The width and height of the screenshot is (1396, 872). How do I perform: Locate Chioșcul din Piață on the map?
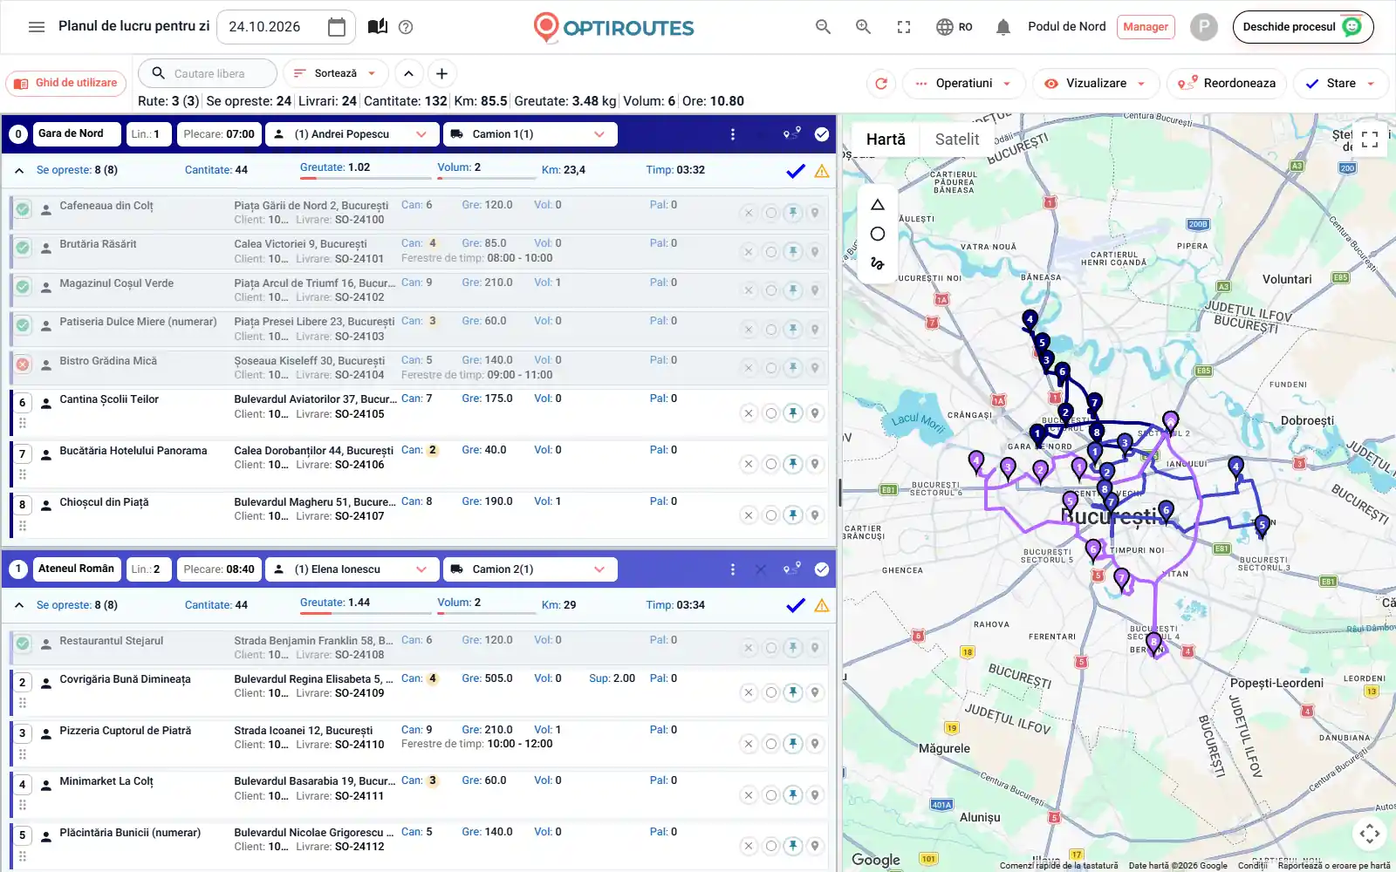[815, 515]
